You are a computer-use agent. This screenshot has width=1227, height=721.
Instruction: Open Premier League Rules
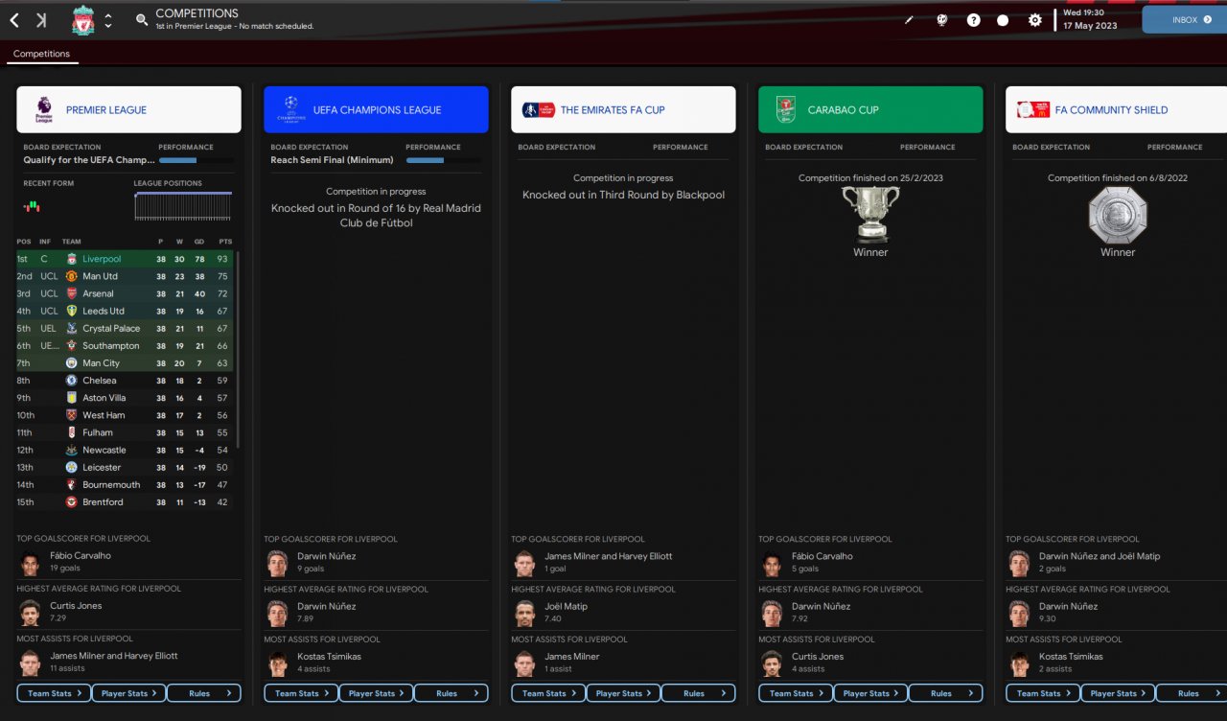pyautogui.click(x=203, y=693)
